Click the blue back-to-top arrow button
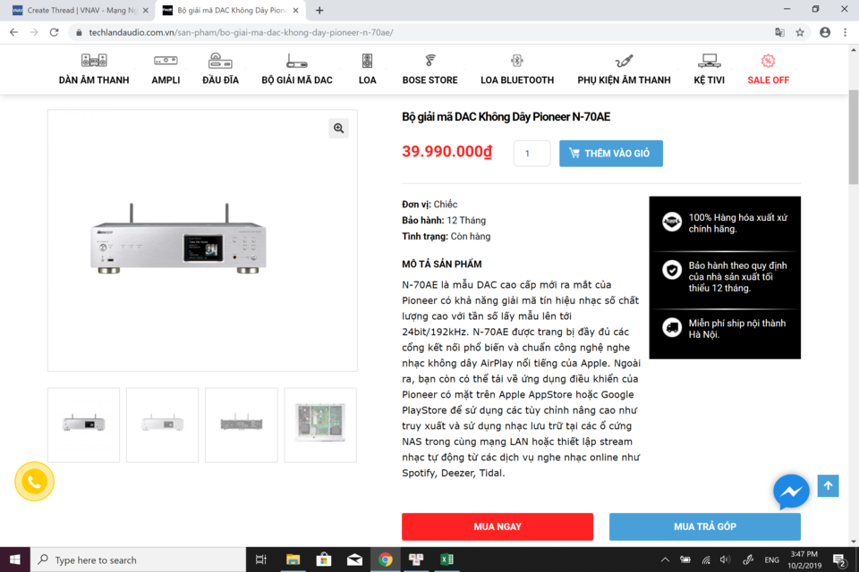Image resolution: width=859 pixels, height=572 pixels. coord(828,486)
